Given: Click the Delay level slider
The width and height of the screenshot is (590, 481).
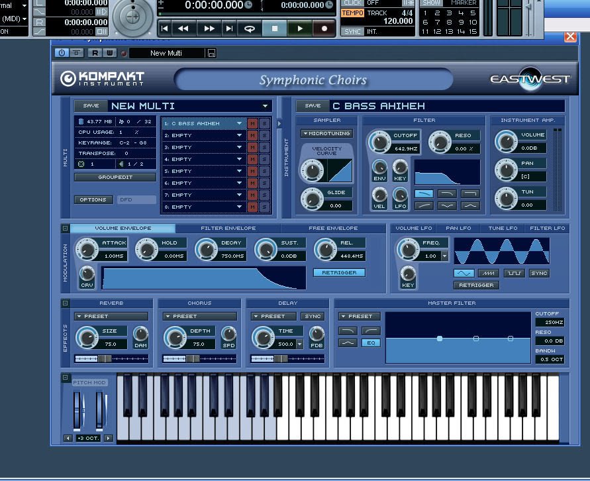Looking at the screenshot, I should (287, 358).
